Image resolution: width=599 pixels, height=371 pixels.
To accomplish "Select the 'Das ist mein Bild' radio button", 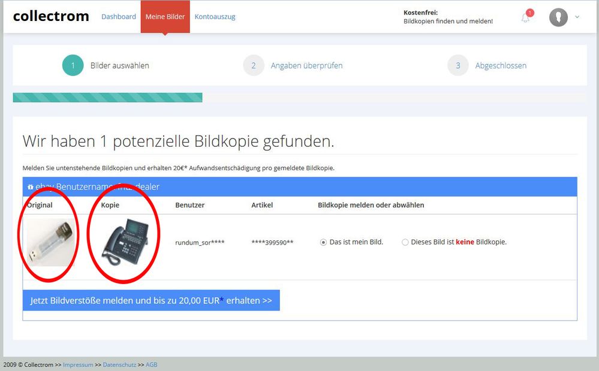I will coord(323,242).
